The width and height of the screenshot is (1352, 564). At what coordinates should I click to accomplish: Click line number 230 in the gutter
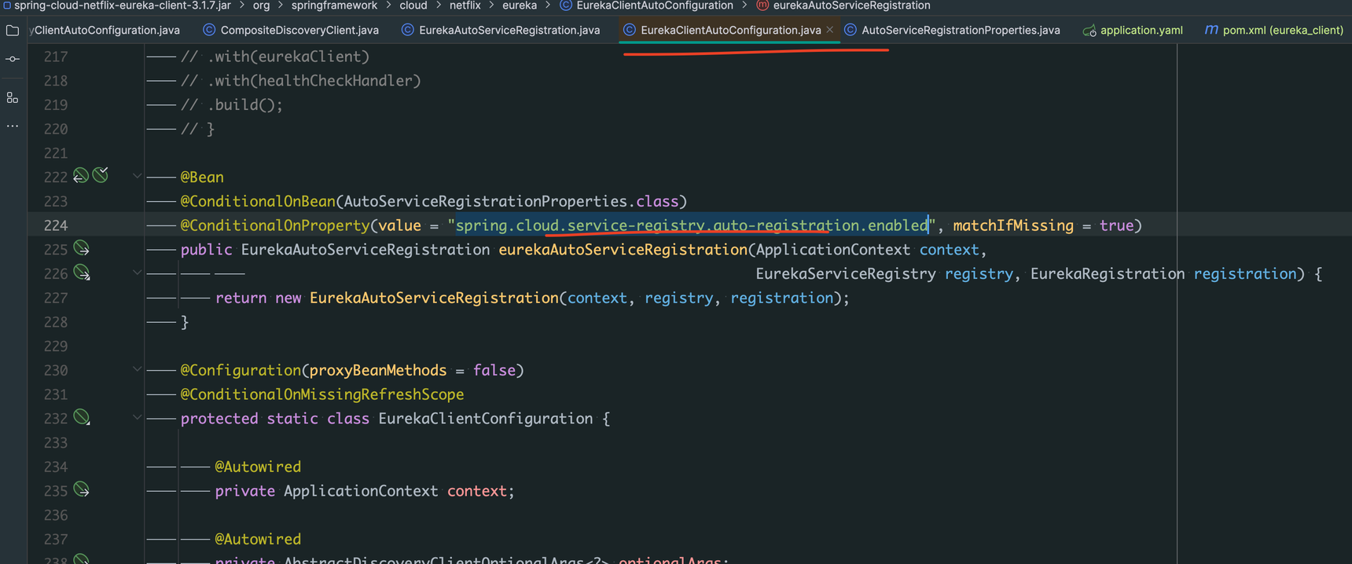click(x=56, y=370)
